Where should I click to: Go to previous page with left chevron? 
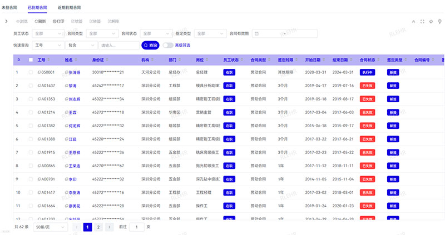click(x=77, y=227)
